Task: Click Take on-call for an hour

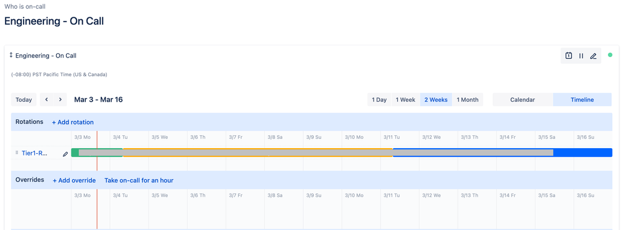Action: 139,180
